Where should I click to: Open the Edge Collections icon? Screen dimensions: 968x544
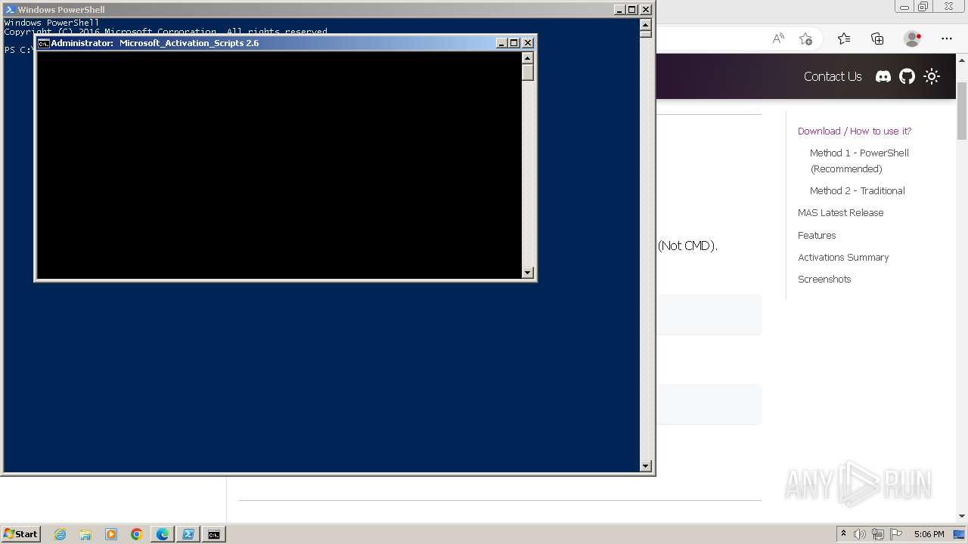877,39
